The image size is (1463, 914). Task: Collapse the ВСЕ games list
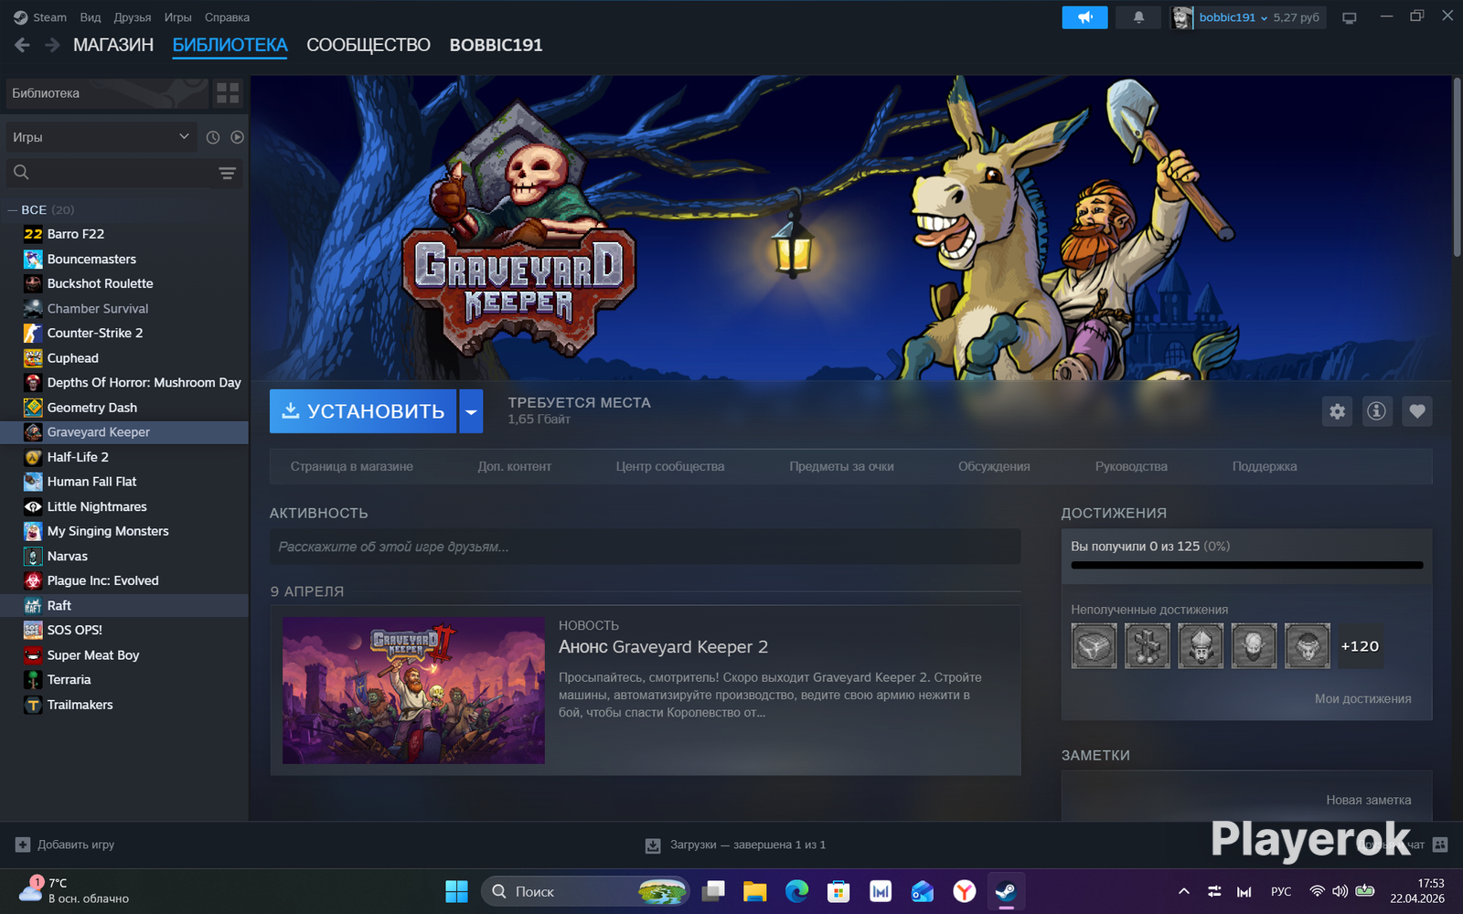click(13, 210)
